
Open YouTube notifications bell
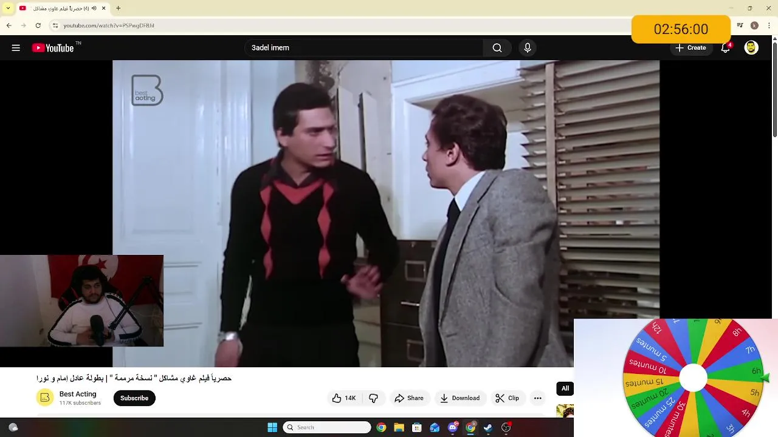point(726,48)
